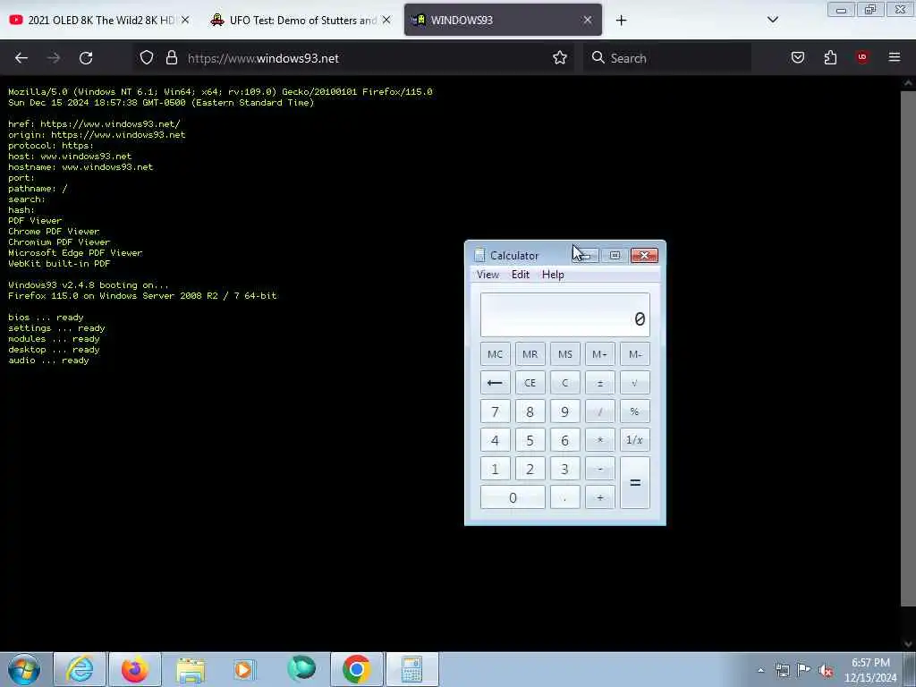The image size is (916, 687).
Task: Close the 2021 OLED 8K tab
Action: pos(185,20)
